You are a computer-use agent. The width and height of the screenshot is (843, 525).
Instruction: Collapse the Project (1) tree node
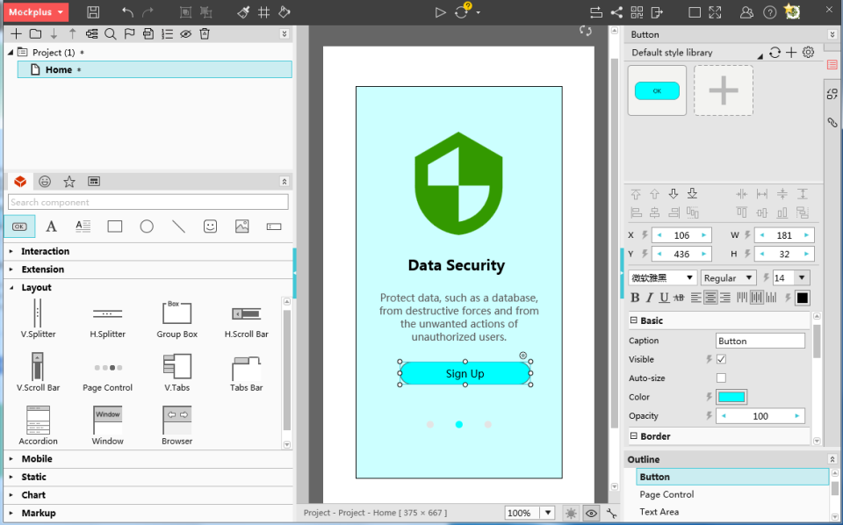[11, 52]
